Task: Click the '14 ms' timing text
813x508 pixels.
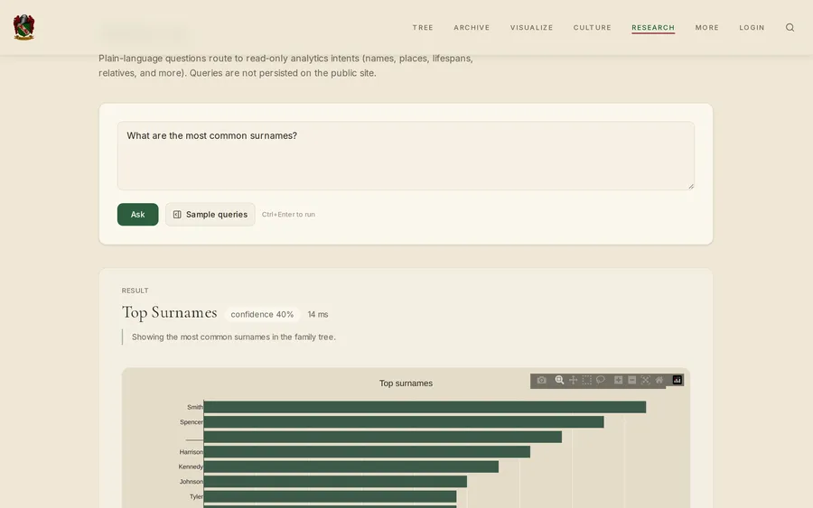Action: (318, 314)
